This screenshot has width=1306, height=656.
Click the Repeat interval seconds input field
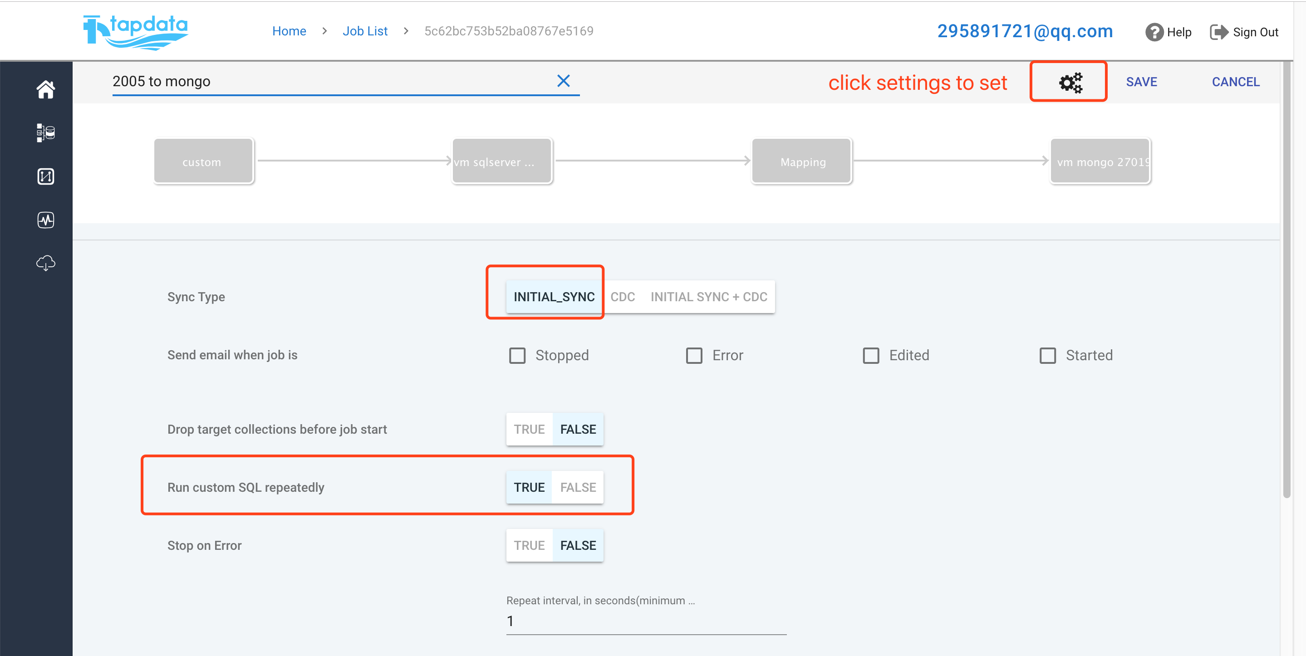646,621
